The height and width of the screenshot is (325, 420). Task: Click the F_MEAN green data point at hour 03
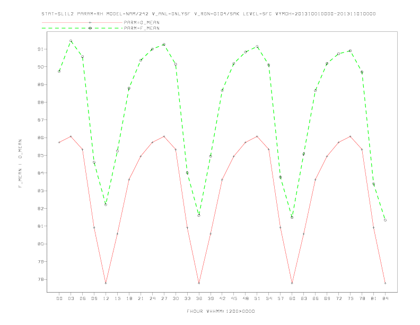71,41
